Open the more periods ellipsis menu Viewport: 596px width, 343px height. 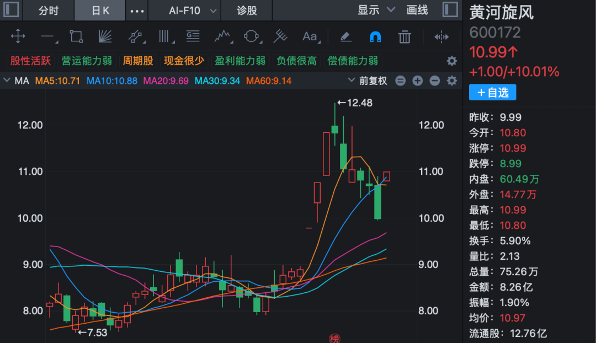click(137, 10)
